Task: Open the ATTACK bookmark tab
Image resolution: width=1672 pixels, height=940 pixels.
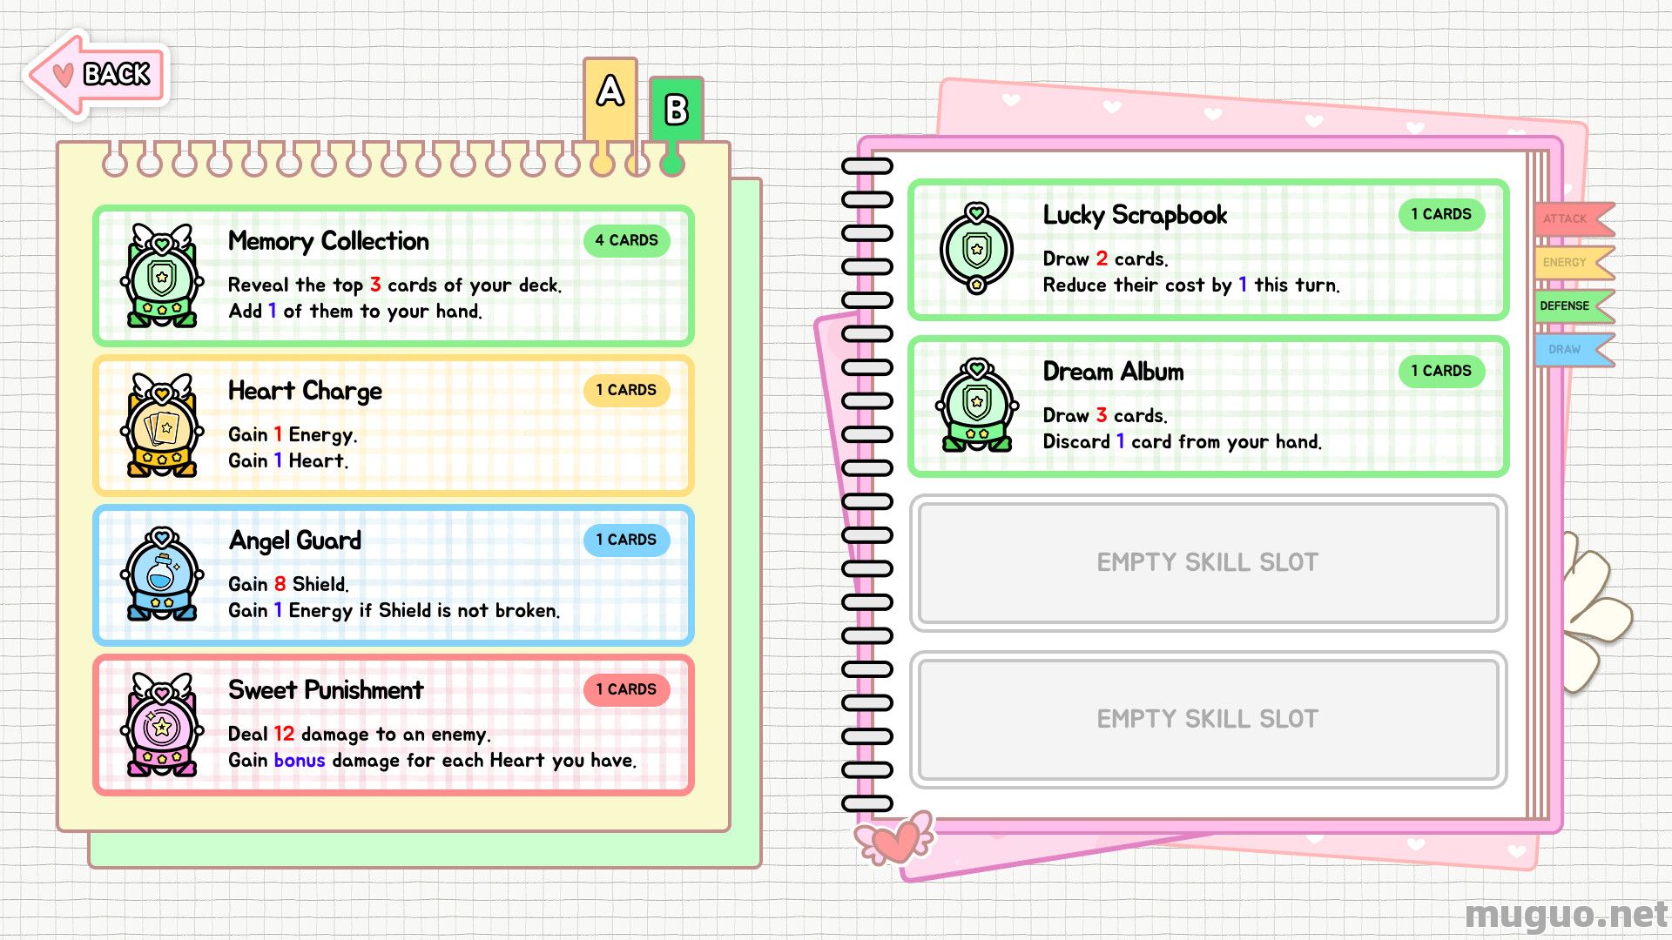Action: [1574, 218]
